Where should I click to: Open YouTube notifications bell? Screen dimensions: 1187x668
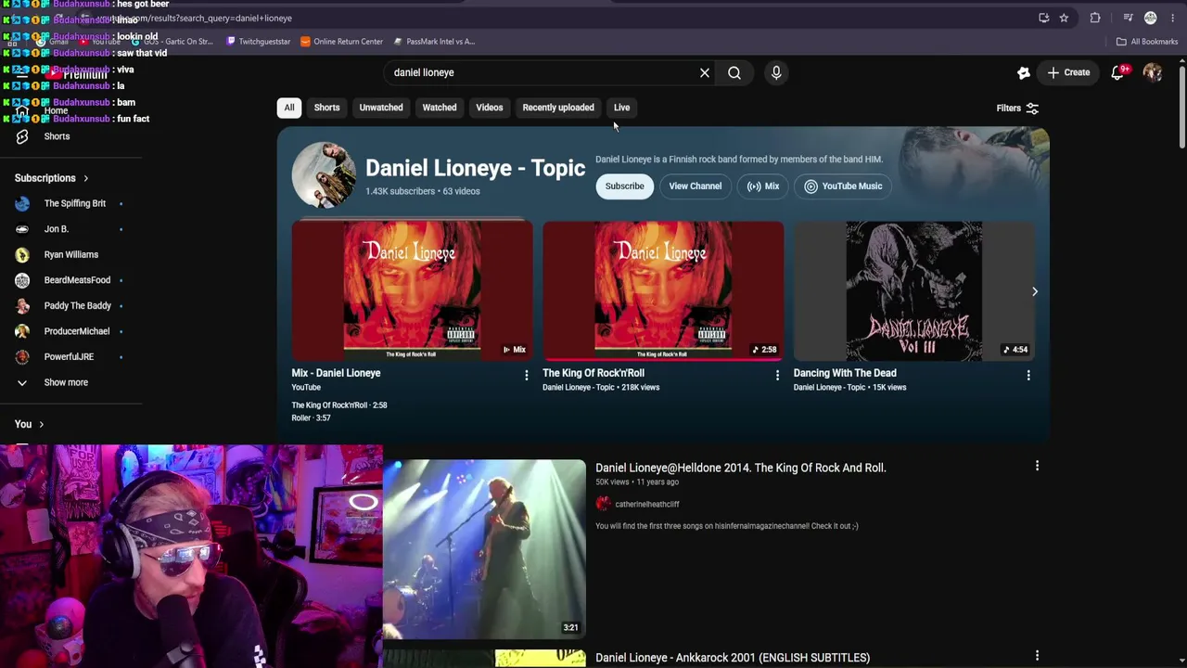click(x=1117, y=72)
